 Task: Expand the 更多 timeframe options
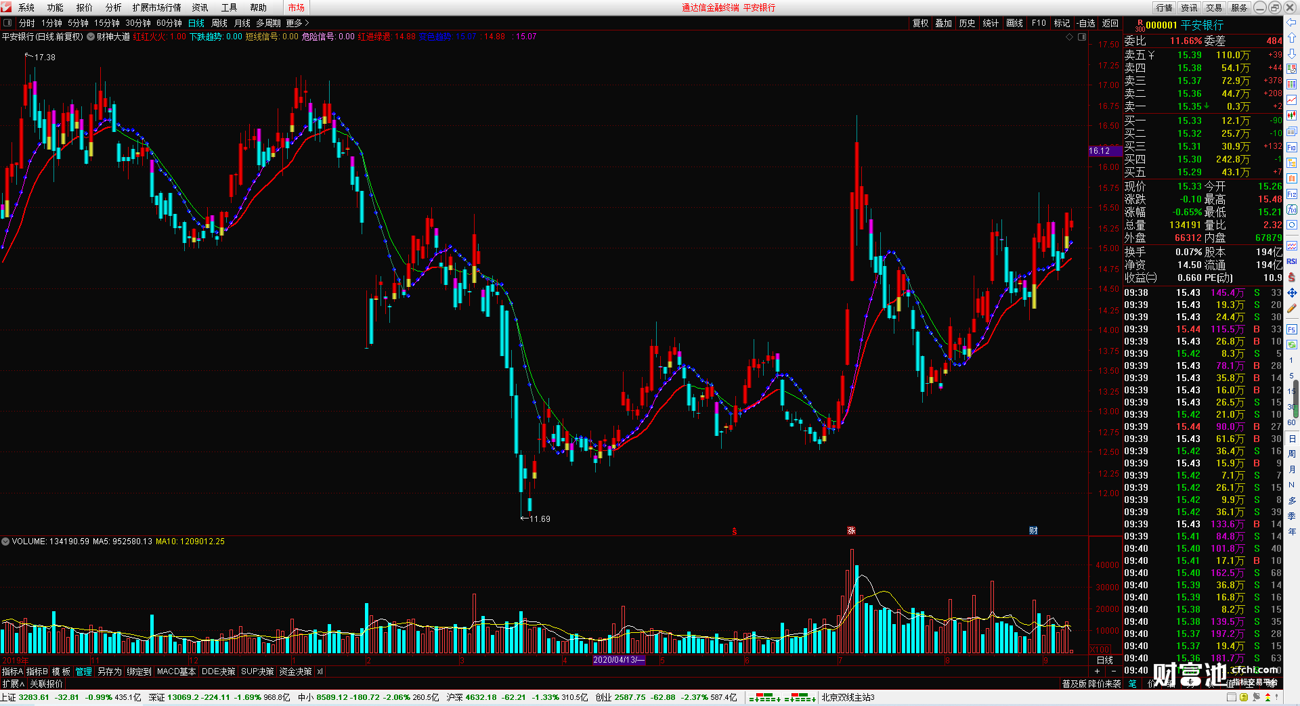[297, 23]
